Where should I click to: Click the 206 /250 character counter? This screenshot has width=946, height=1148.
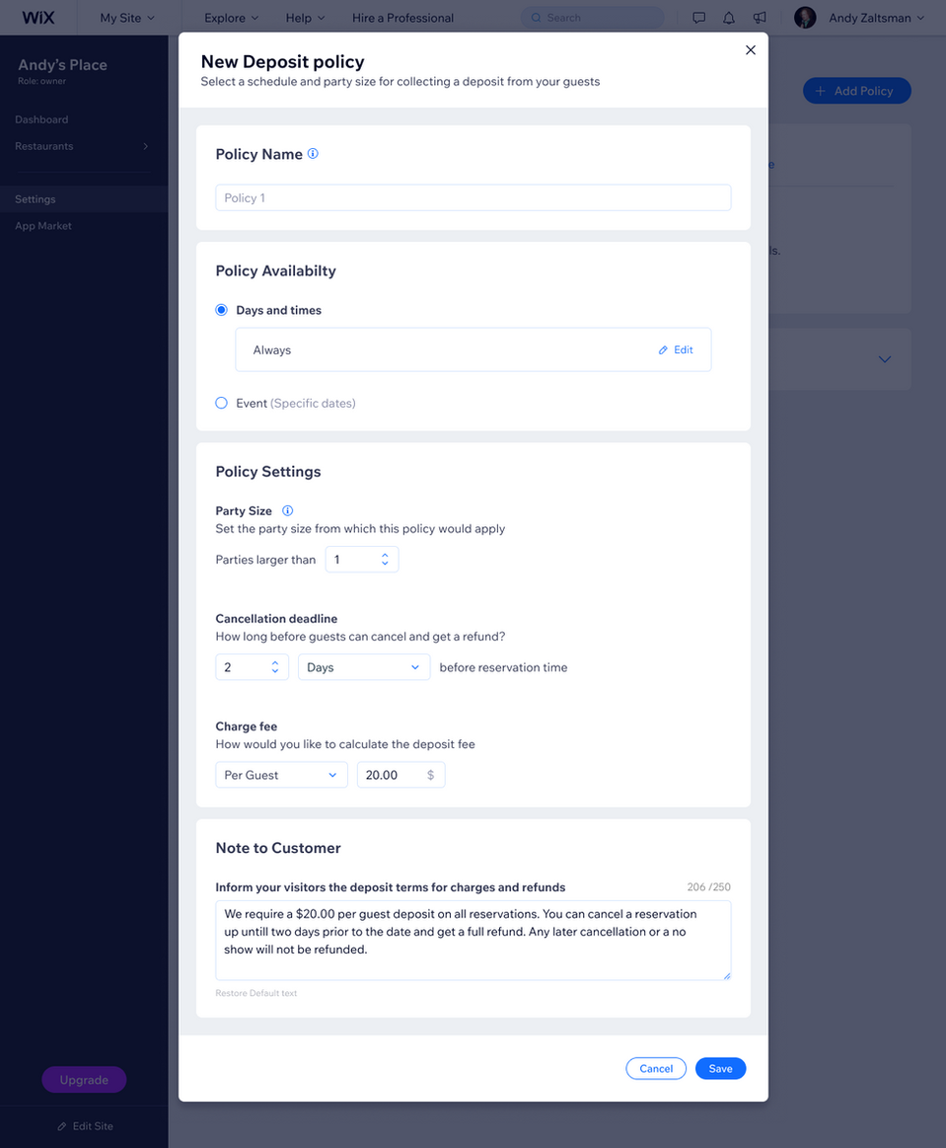(x=708, y=886)
